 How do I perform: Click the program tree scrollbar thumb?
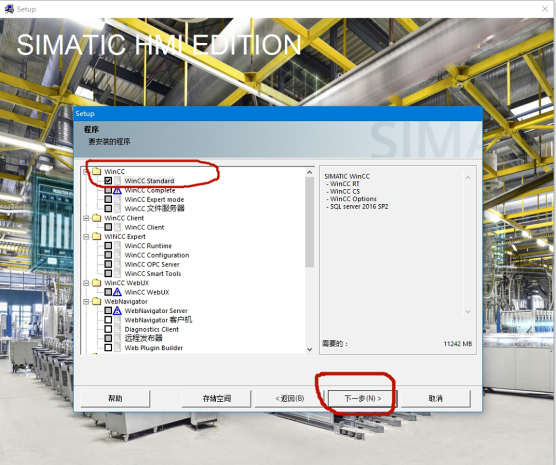[x=309, y=222]
